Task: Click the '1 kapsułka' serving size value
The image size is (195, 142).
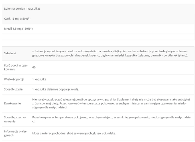Action: point(39,79)
